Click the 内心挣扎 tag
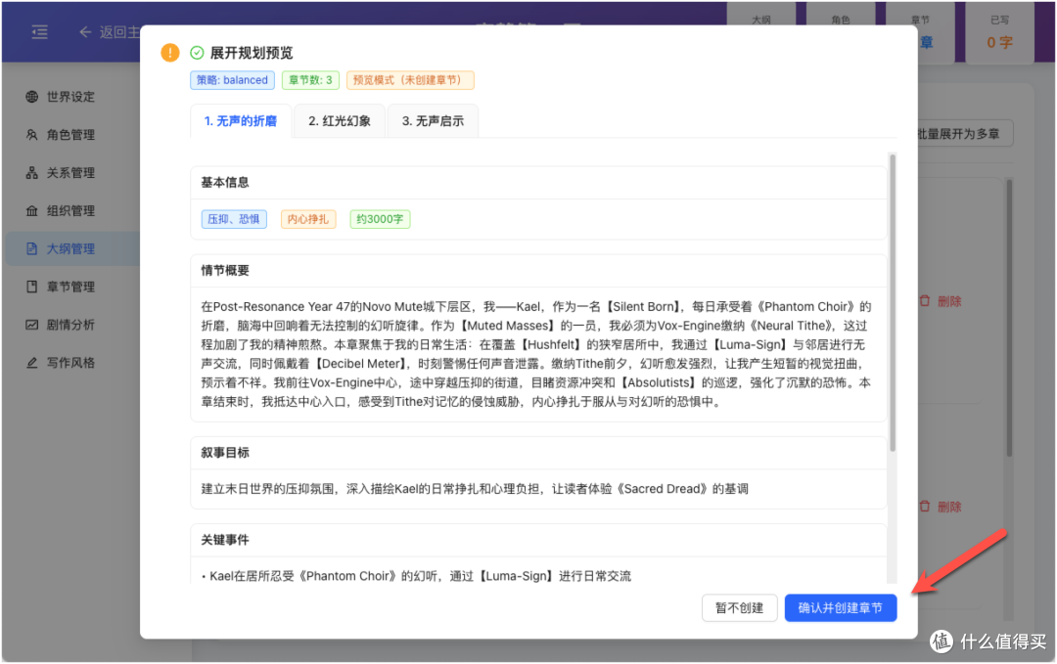The width and height of the screenshot is (1057, 664). [308, 219]
